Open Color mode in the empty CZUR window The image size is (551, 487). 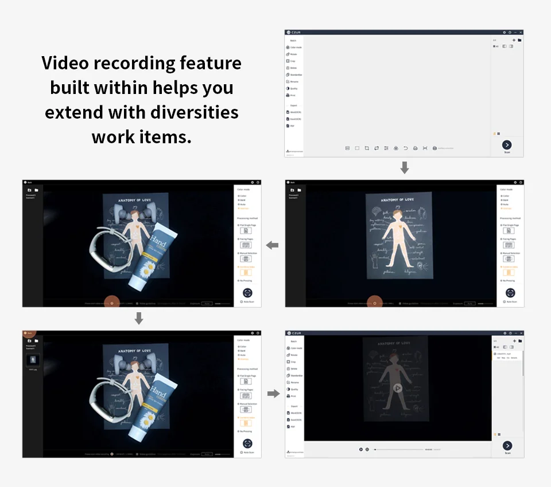coord(294,48)
